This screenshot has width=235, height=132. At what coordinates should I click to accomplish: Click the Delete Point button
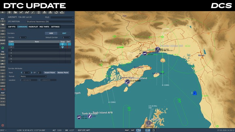point(63,73)
